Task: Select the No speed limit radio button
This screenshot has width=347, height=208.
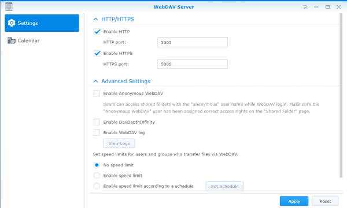Action: (97, 165)
